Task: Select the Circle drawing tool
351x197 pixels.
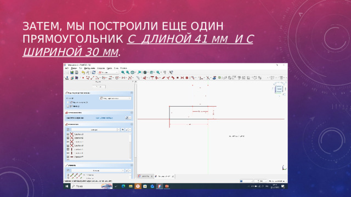Action: (104, 78)
